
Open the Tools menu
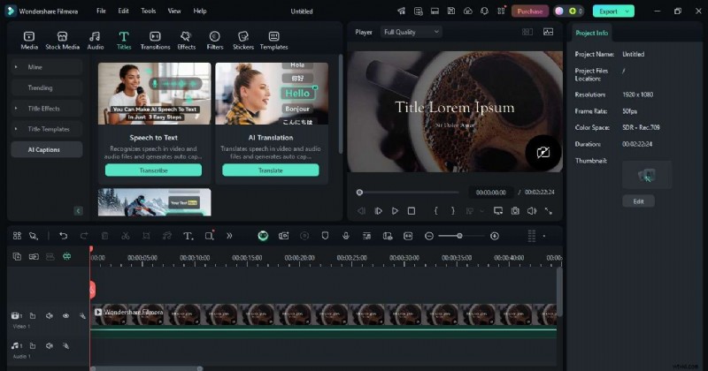tap(148, 11)
